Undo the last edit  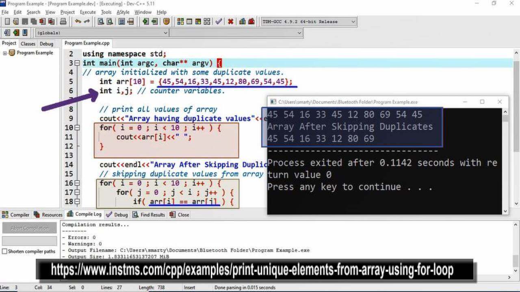tap(78, 21)
